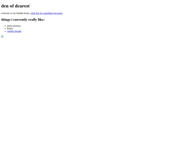
Task: Click the word "humble" in the welcome sentence
Action: coord(20,13)
